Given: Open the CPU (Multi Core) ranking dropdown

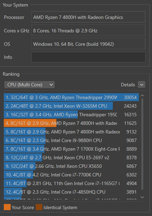Looking at the screenshot, I should tap(30, 85).
